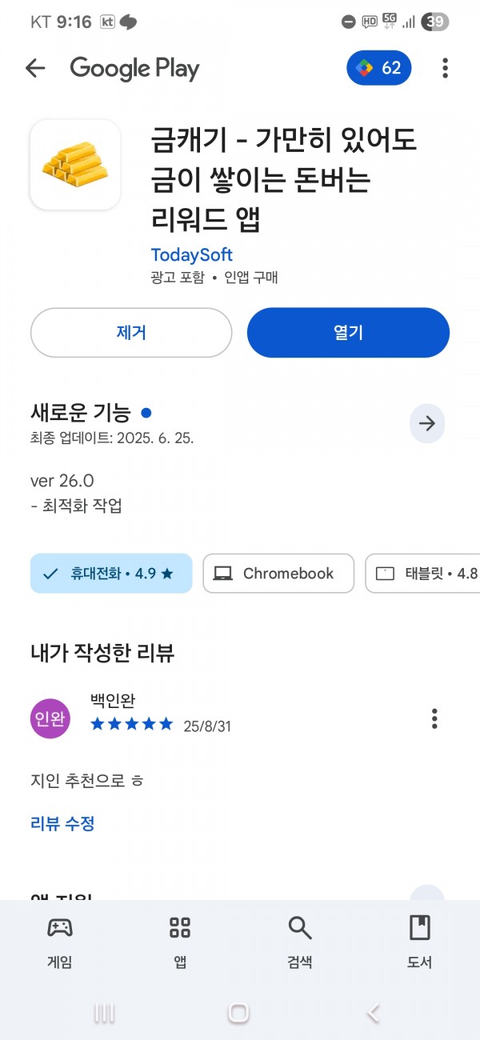Select the 태블릿 4.8 device chip

click(422, 574)
